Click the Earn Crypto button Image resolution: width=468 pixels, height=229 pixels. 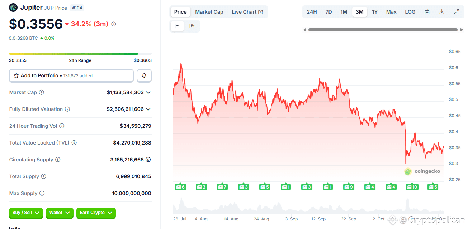point(96,213)
